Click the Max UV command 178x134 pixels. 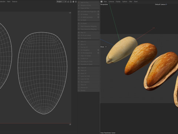point(89,32)
